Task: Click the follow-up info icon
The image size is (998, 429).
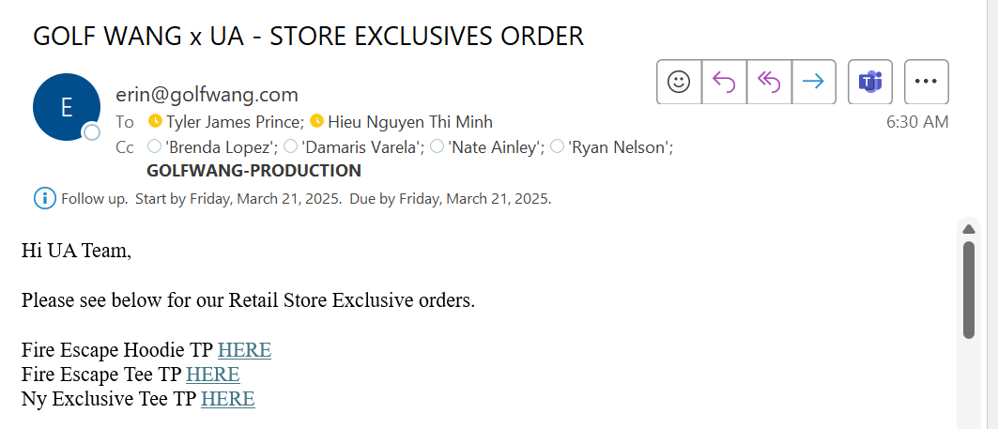Action: (x=44, y=199)
